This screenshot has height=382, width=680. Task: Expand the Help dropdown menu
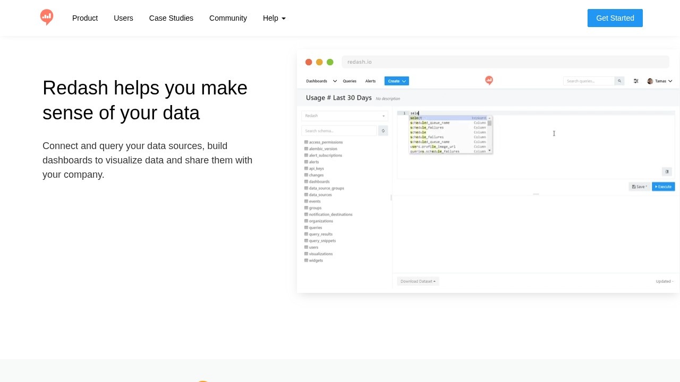coord(274,18)
